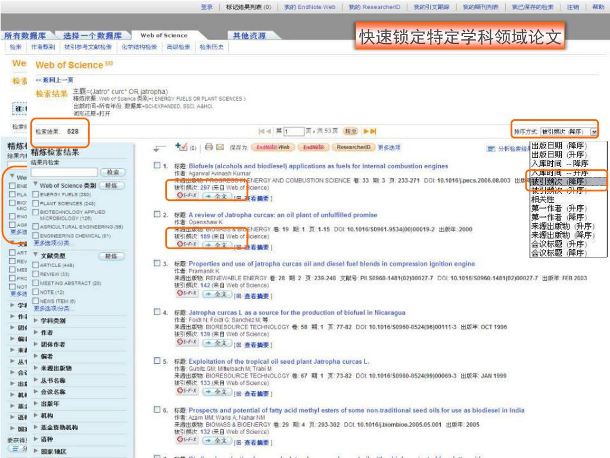Select checkbox for result 1
Screen dimensions: 610x458
click(157, 166)
